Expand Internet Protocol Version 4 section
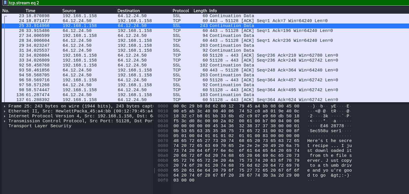 (5, 116)
